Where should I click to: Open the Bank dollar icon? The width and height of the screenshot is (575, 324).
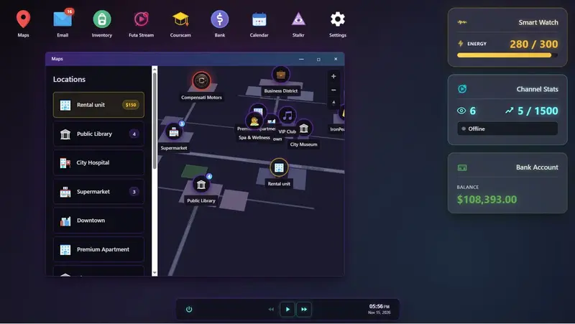pos(220,19)
